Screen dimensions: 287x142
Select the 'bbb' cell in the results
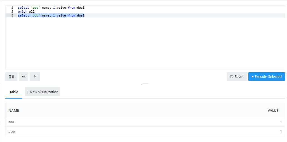pyautogui.click(x=11, y=131)
